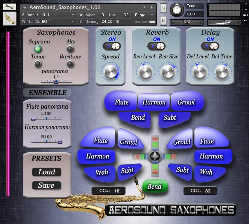249x224 pixels.
Task: Minimize the instrument with dash button
Action: pyautogui.click(x=245, y=10)
